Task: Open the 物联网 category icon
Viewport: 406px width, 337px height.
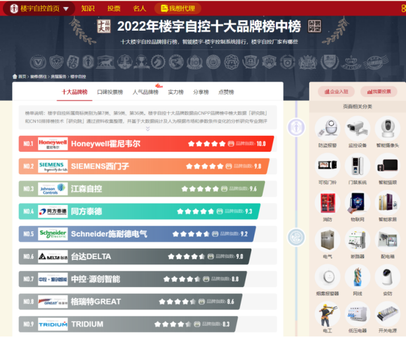Action: click(x=357, y=203)
